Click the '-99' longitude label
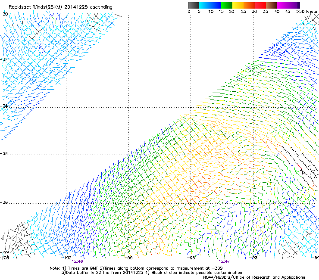319x280 pixels. 128,258
